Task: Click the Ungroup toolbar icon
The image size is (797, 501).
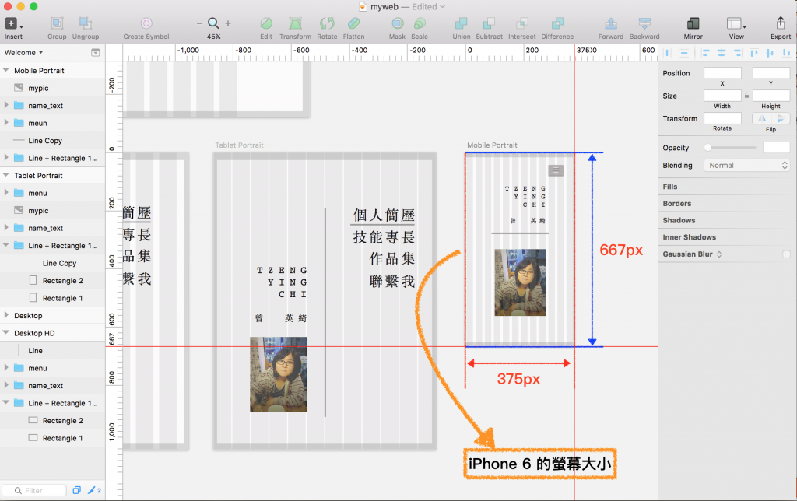Action: coord(86,23)
